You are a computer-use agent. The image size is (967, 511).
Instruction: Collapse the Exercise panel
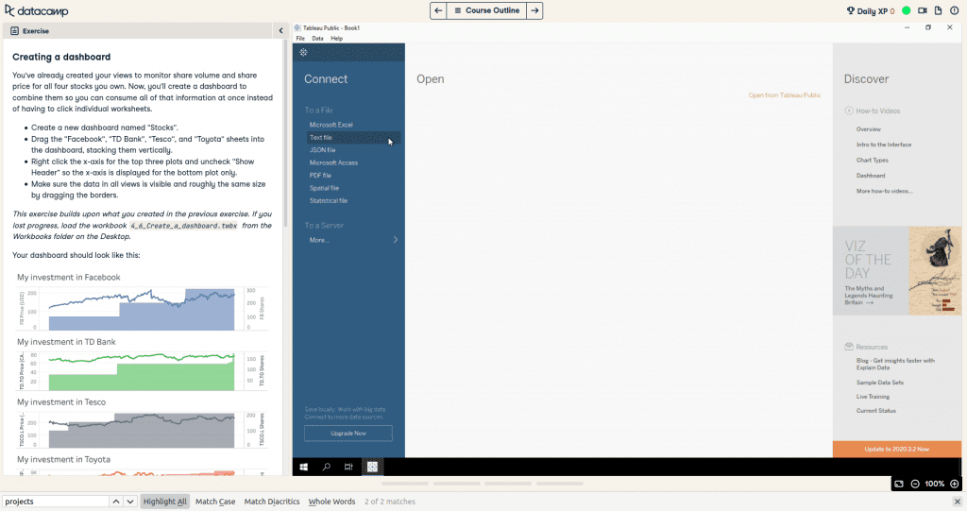click(x=280, y=30)
